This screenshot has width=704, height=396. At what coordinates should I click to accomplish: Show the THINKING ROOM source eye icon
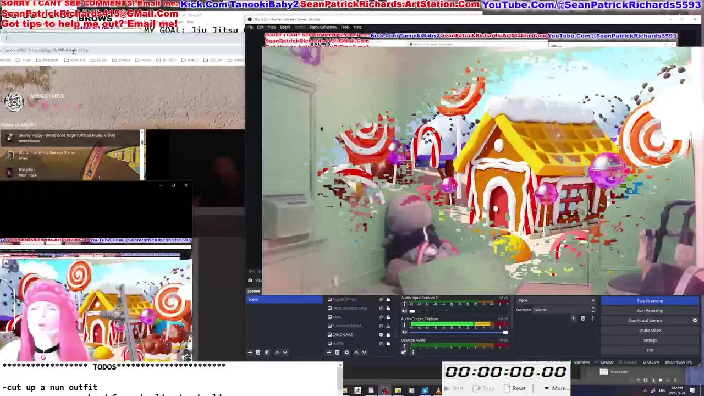click(381, 326)
